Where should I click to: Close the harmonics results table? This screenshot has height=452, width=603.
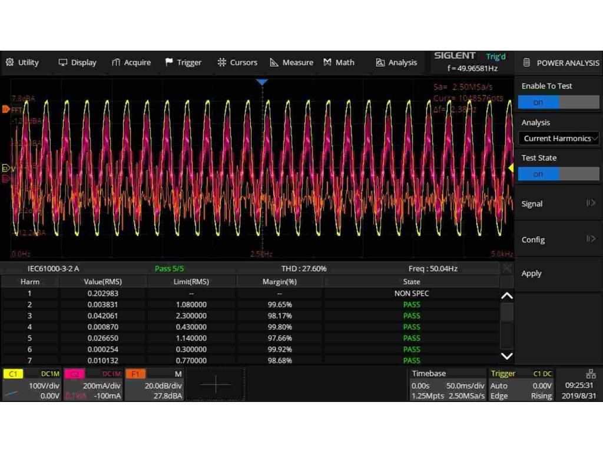[x=506, y=268]
